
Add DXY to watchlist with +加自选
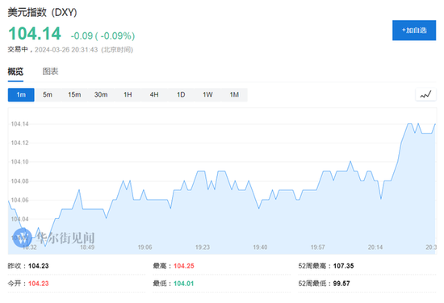point(414,31)
